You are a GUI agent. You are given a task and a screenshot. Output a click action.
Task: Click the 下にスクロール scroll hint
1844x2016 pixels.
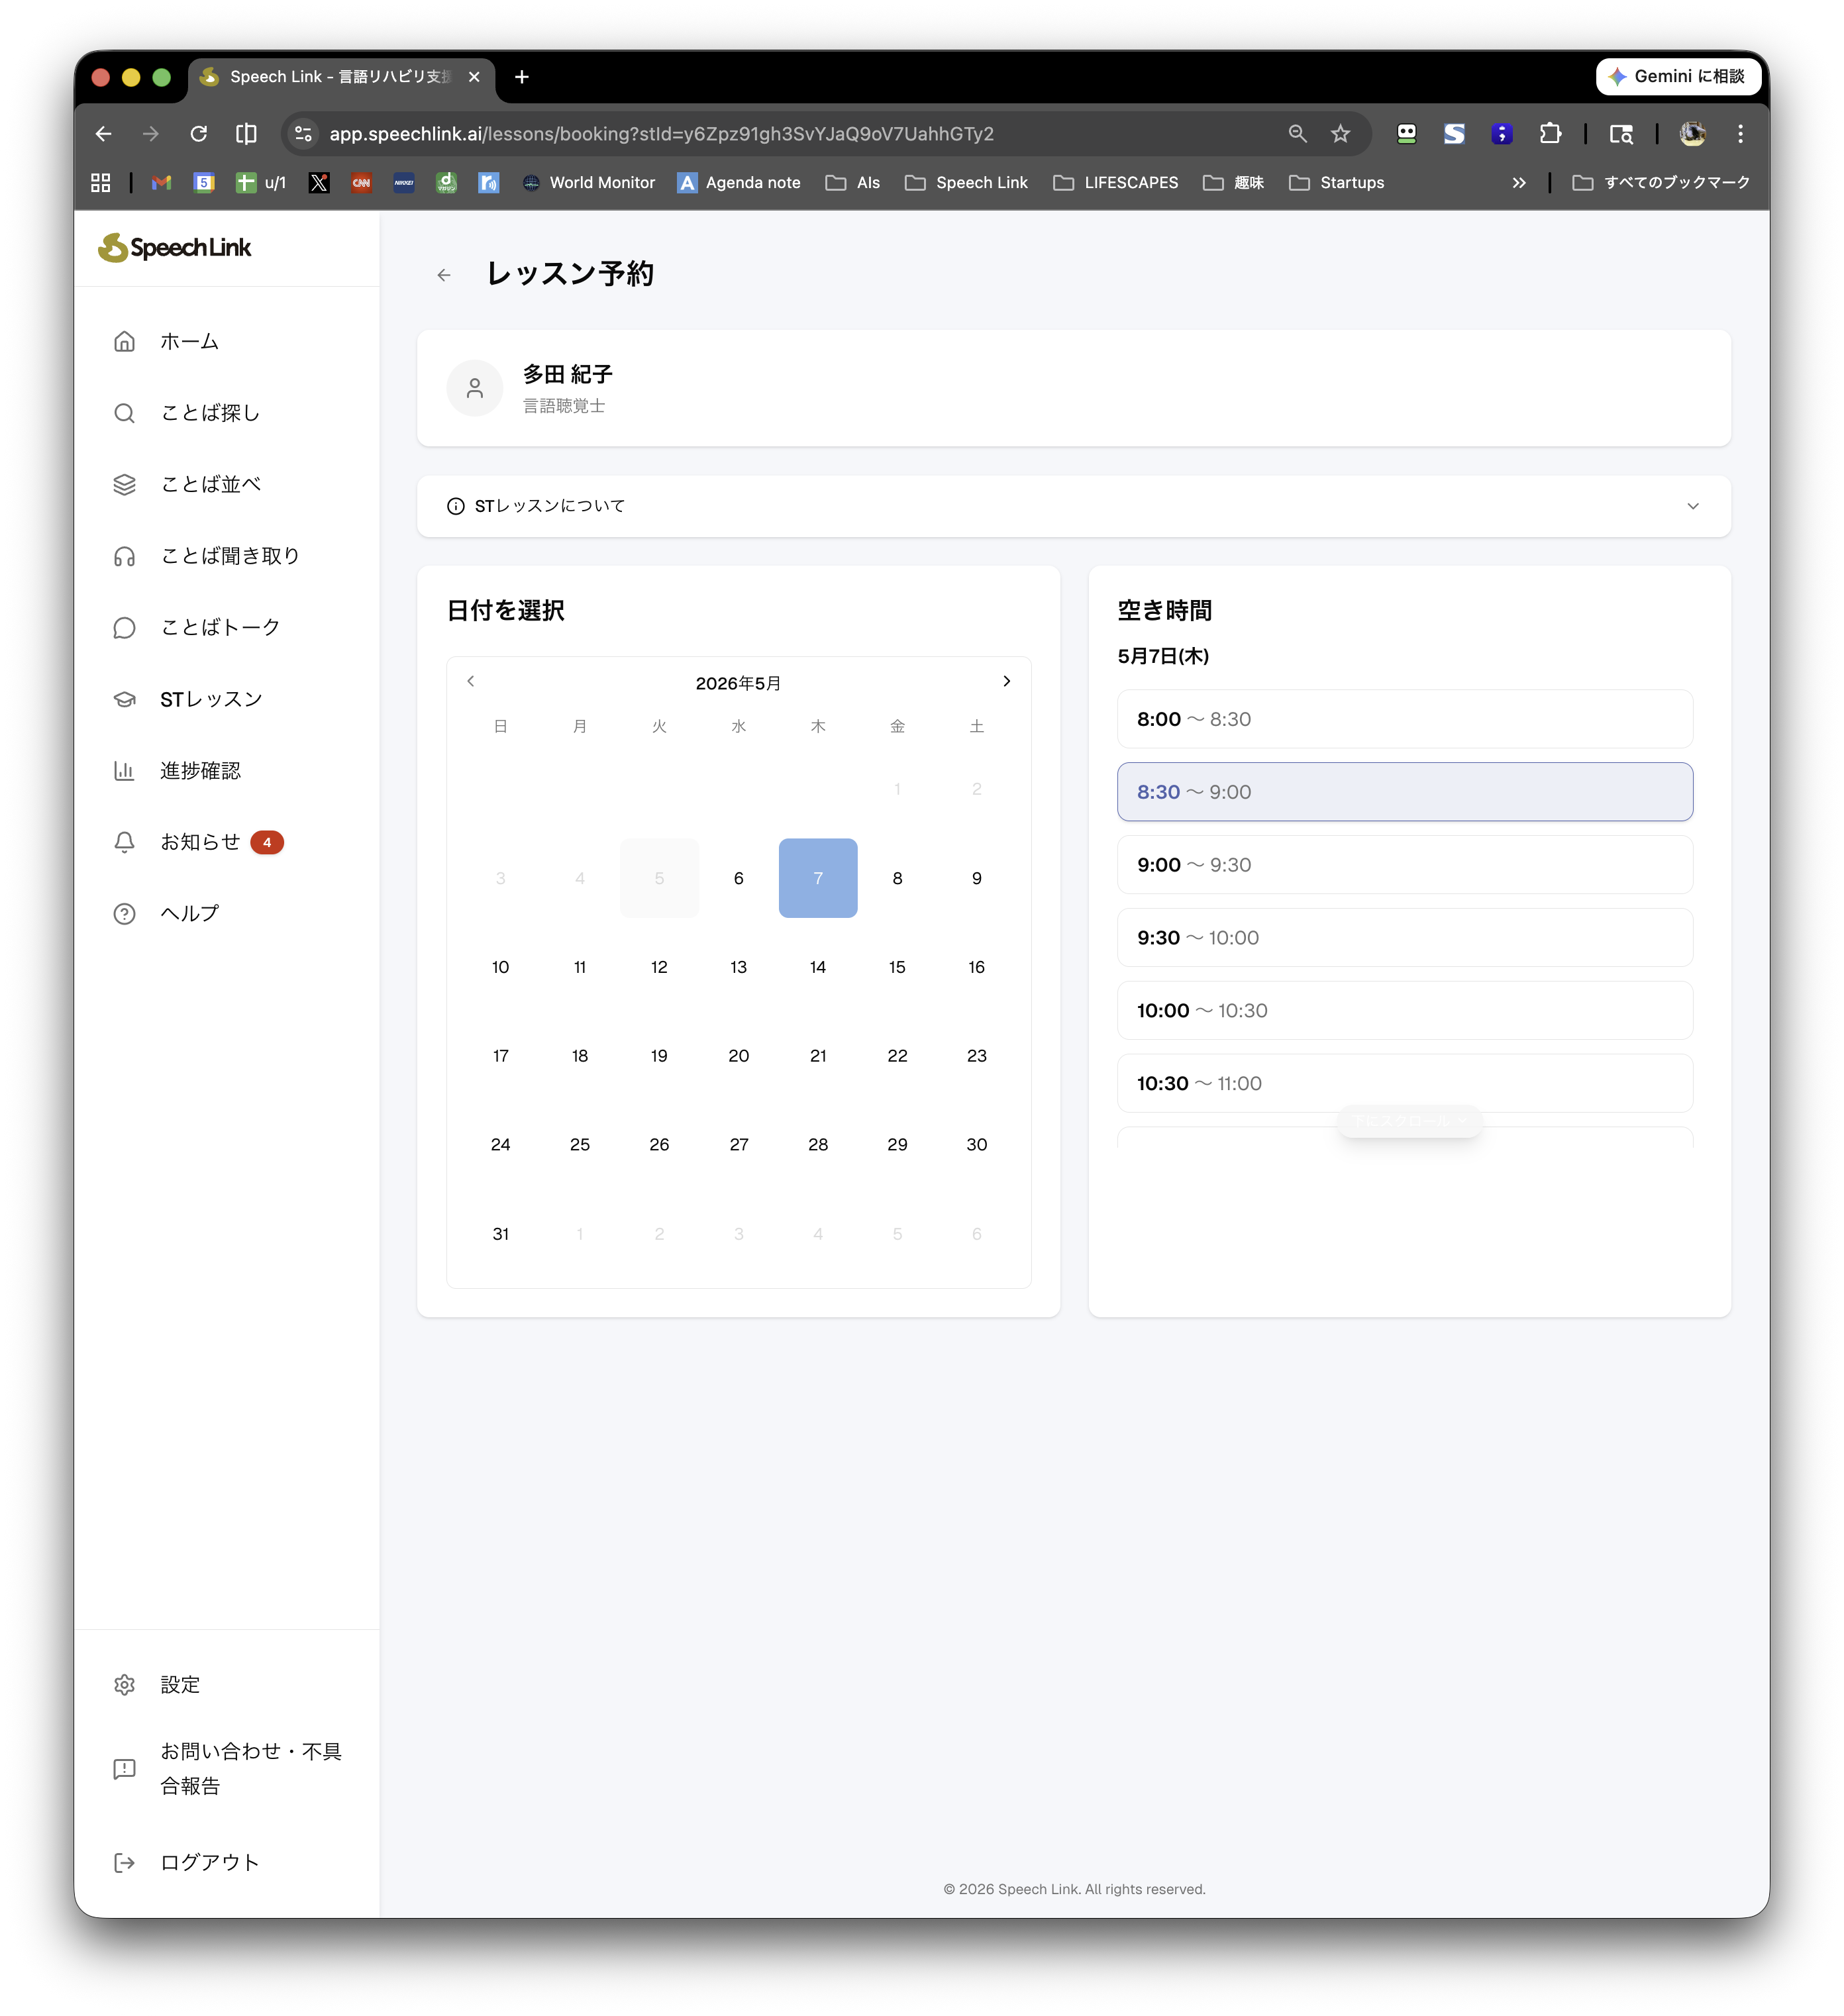pyautogui.click(x=1409, y=1121)
